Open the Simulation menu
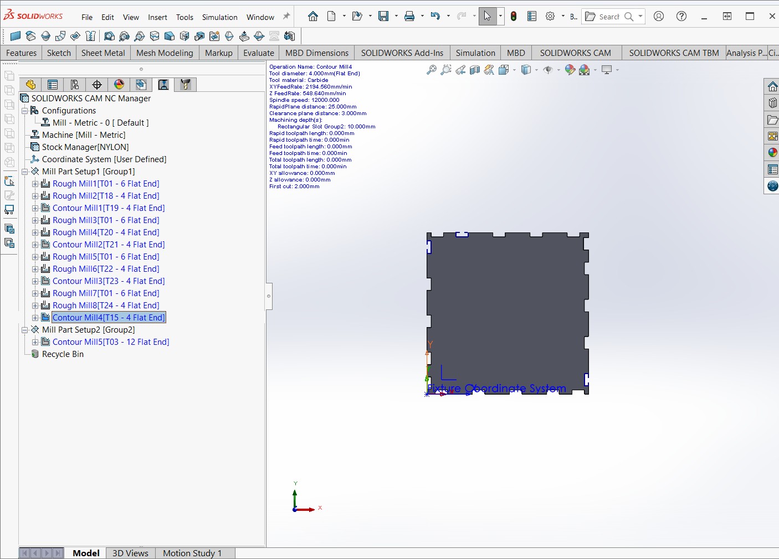Screen dimensions: 779x559 (219, 17)
